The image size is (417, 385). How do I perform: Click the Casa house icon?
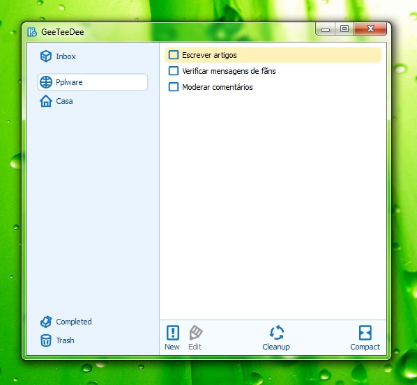tap(46, 101)
